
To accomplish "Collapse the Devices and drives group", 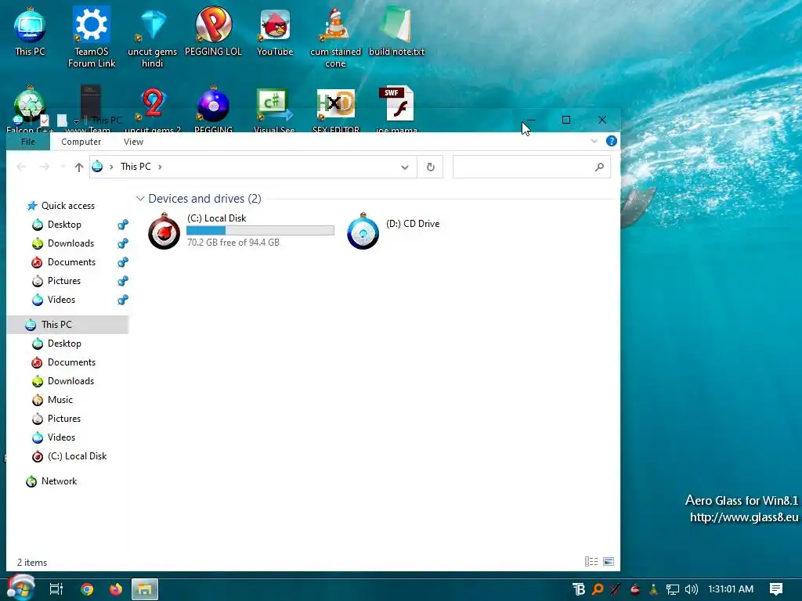I will tap(140, 198).
